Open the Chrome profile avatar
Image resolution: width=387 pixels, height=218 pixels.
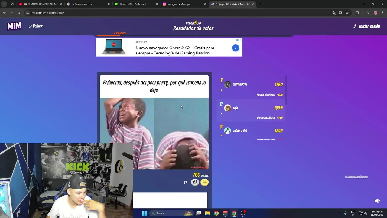tap(376, 13)
